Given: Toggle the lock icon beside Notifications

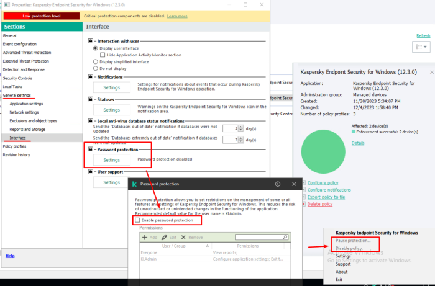Looking at the screenshot, I should (x=90, y=77).
